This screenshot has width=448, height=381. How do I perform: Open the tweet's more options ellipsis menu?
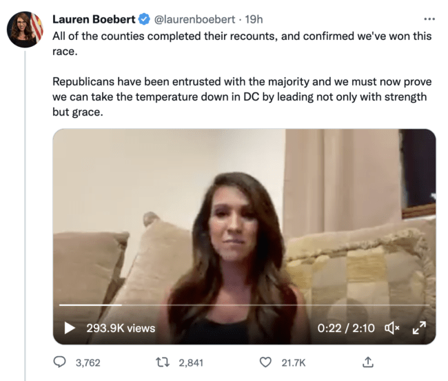[x=430, y=19]
